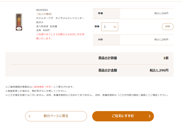This screenshot has width=182, height=126.
Task: Click the left chevron on 前のページに戻る
Action: pyautogui.click(x=30, y=116)
